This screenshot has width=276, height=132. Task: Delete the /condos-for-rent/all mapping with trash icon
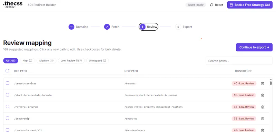pos(263,130)
